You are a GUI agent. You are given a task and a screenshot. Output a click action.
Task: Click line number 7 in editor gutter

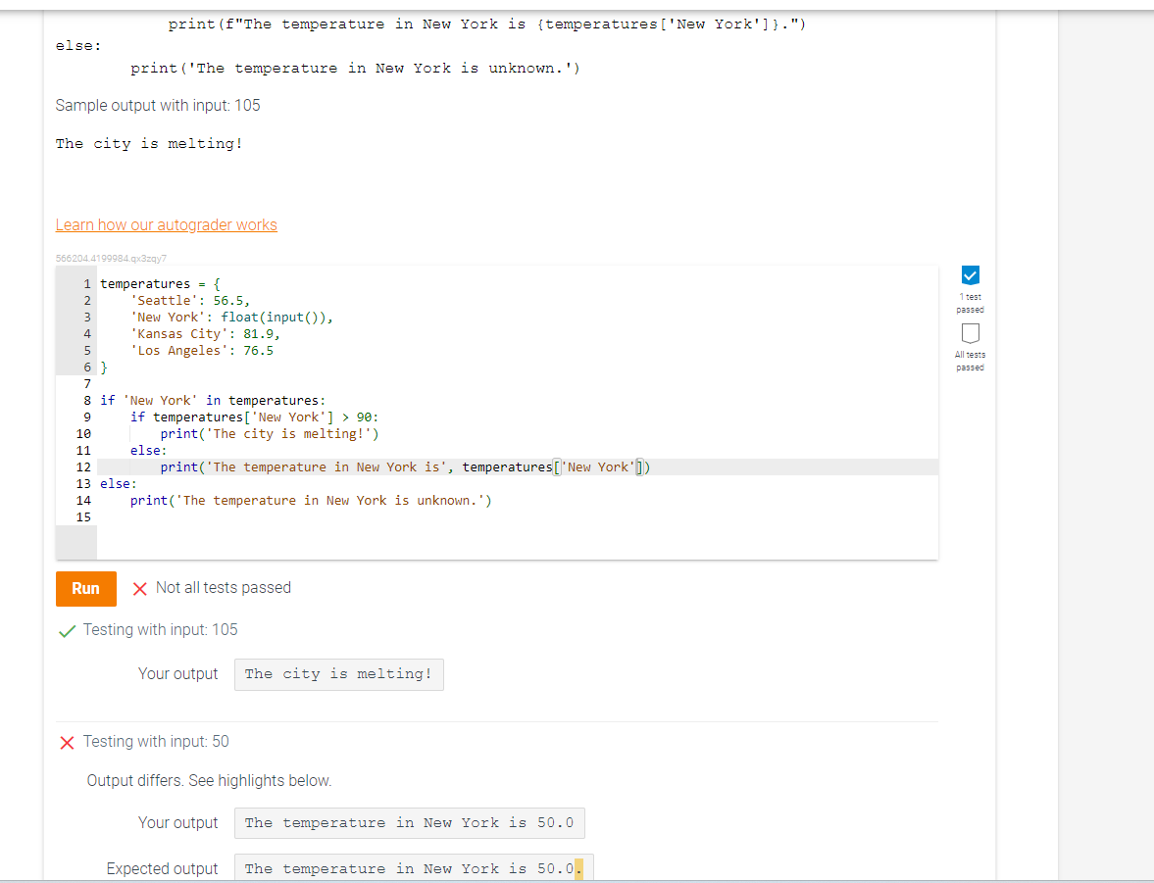(x=87, y=384)
